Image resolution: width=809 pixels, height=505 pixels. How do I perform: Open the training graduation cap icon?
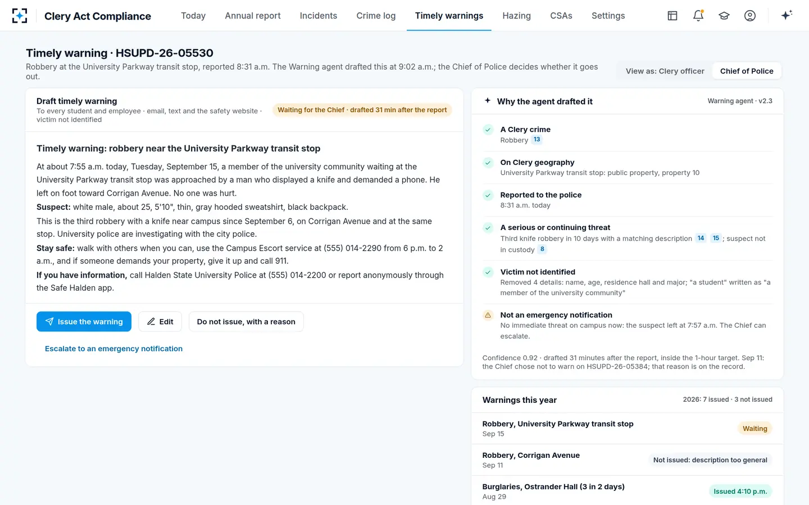point(724,16)
